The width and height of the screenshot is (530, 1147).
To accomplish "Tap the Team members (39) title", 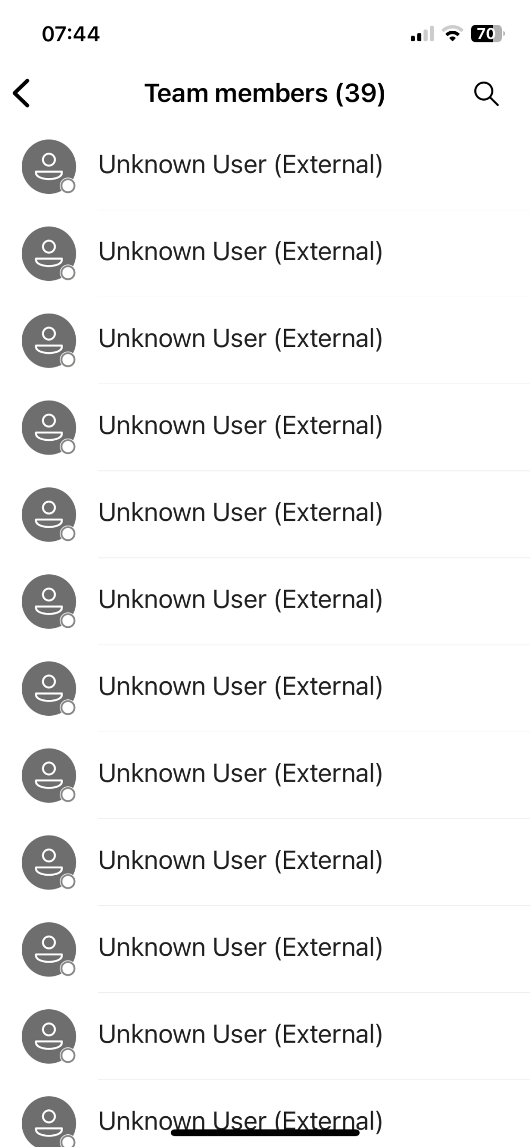I will (x=265, y=94).
